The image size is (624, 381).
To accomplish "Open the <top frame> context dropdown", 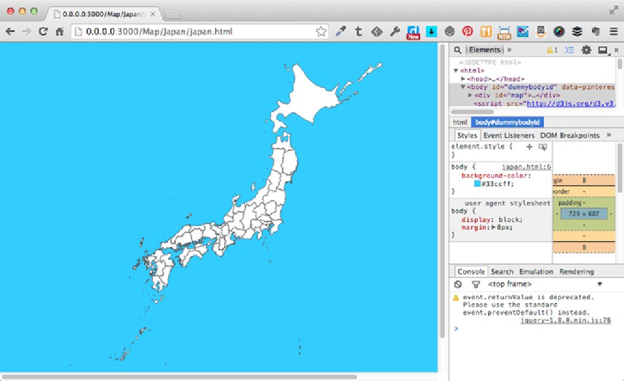I will coord(509,284).
